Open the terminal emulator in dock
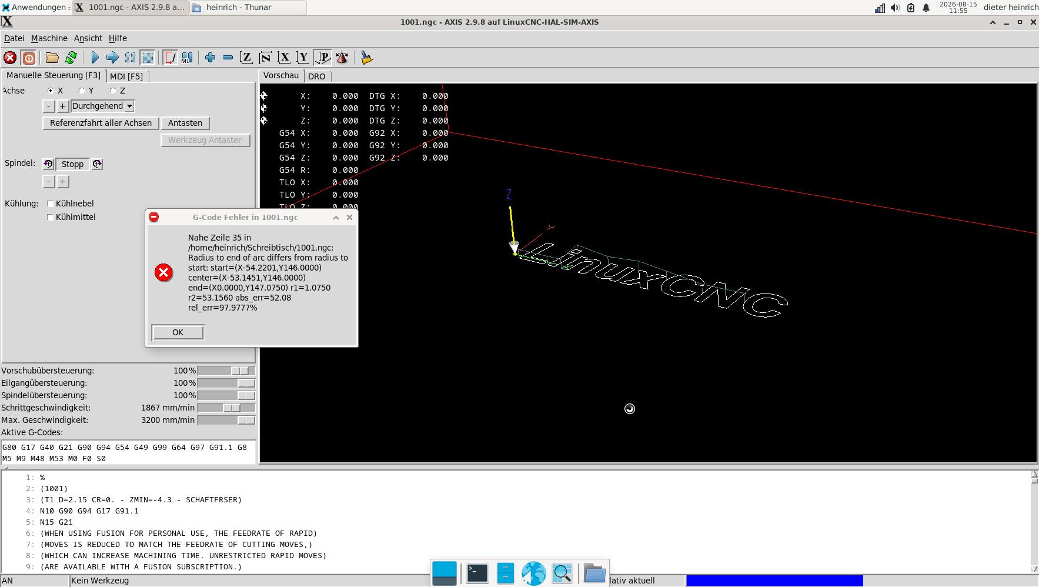This screenshot has height=587, width=1039. 477,573
